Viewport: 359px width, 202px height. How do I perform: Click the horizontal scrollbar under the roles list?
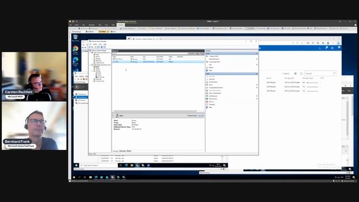pyautogui.click(x=155, y=111)
